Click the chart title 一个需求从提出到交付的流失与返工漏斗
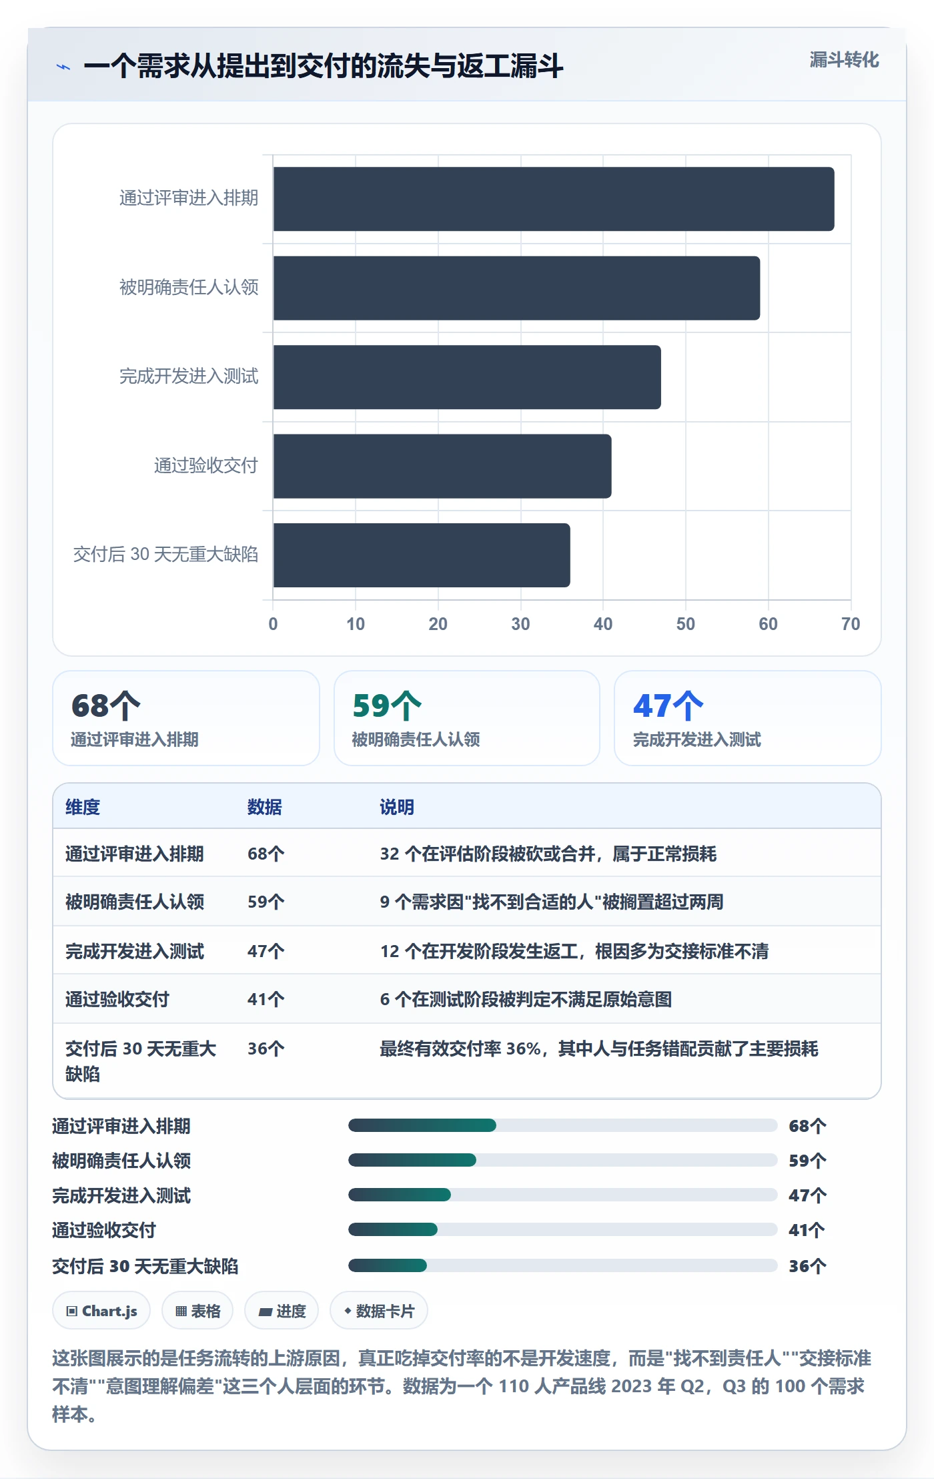Viewport: 934px width, 1479px height. click(x=324, y=67)
